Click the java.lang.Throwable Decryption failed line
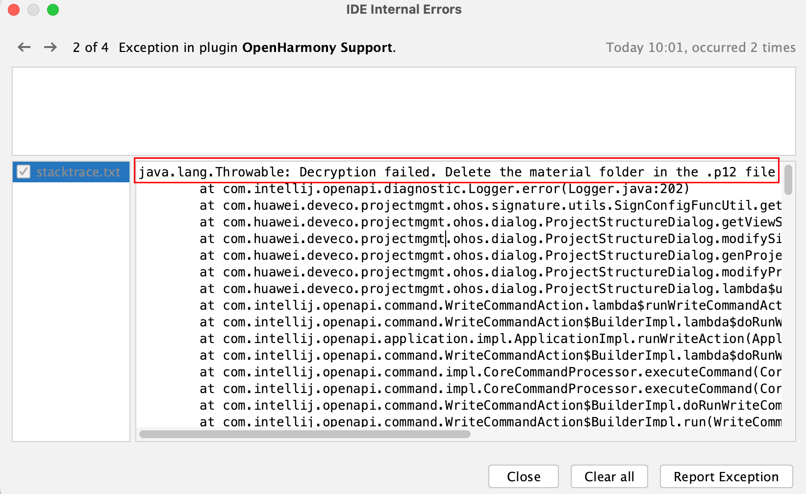Image resolution: width=806 pixels, height=494 pixels. pos(456,172)
